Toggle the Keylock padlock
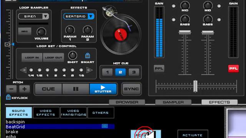This screenshot has width=246, height=138. click(x=8, y=97)
